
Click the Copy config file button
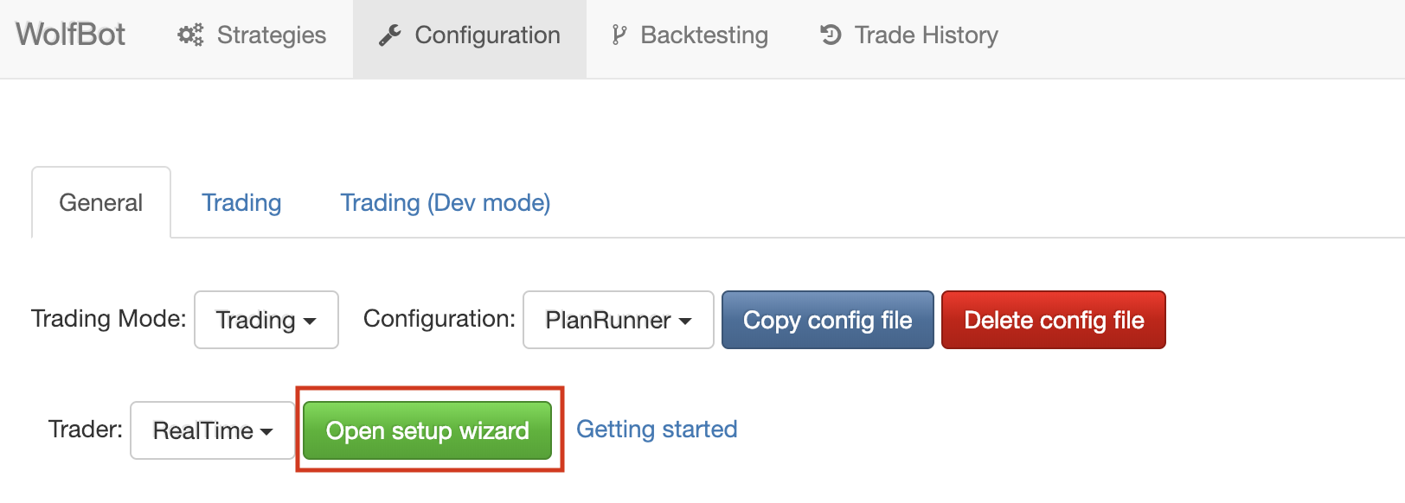pyautogui.click(x=828, y=320)
